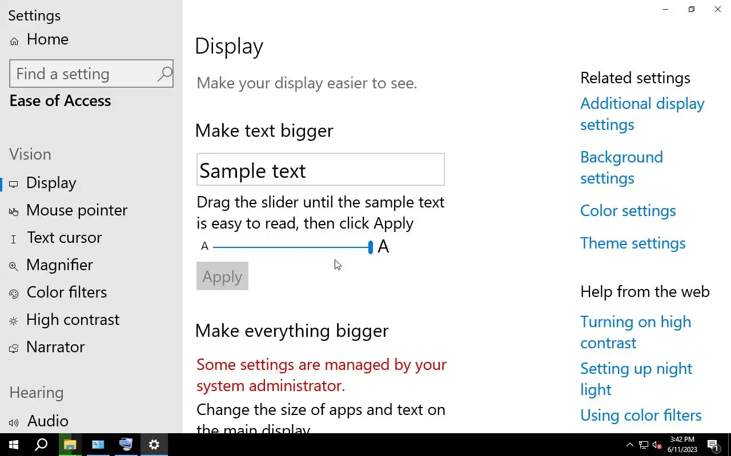The height and width of the screenshot is (456, 731).
Task: Click the Windows Start button
Action: pyautogui.click(x=14, y=445)
